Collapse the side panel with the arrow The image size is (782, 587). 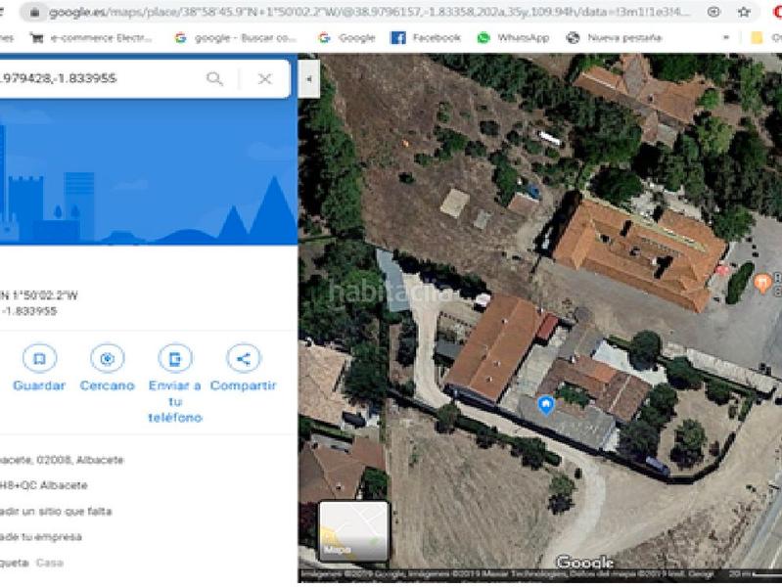tap(309, 78)
